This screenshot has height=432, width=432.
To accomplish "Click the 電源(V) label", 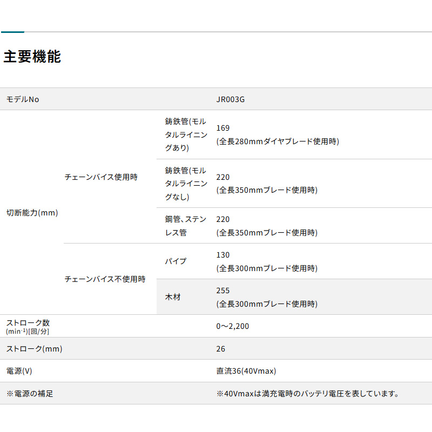I will pyautogui.click(x=19, y=371).
